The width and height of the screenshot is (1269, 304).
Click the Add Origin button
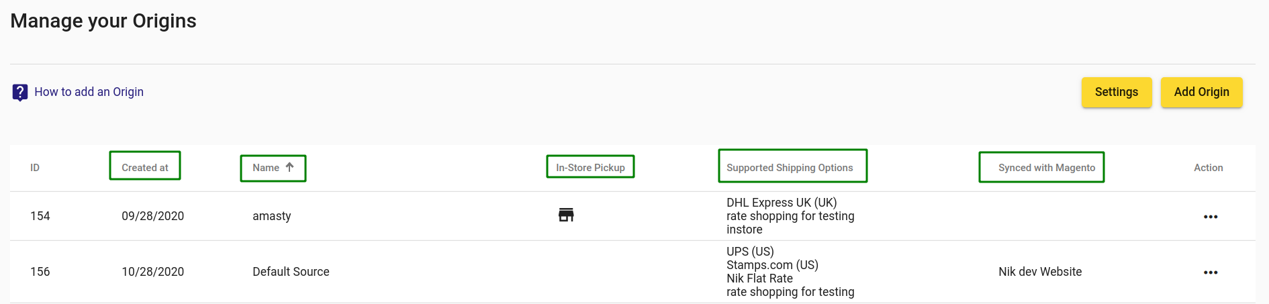tap(1201, 92)
